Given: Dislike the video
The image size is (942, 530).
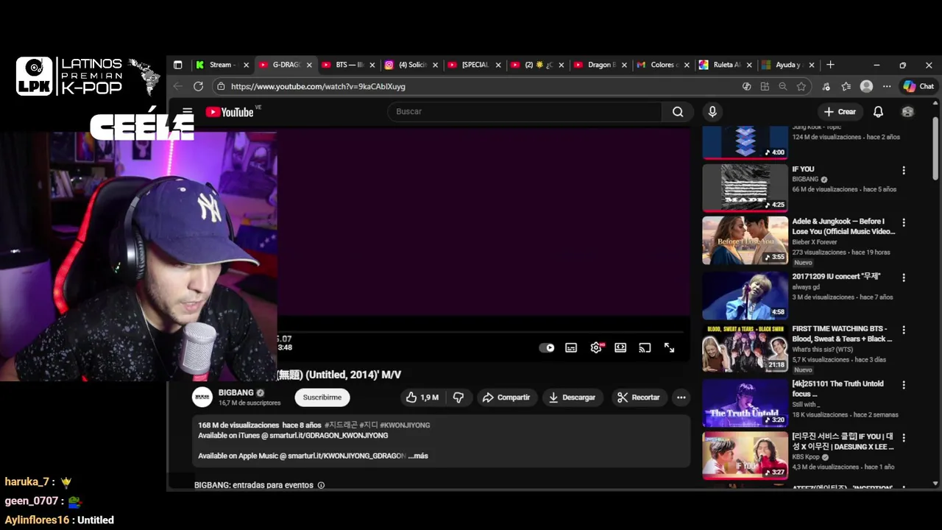Looking at the screenshot, I should click(x=458, y=397).
